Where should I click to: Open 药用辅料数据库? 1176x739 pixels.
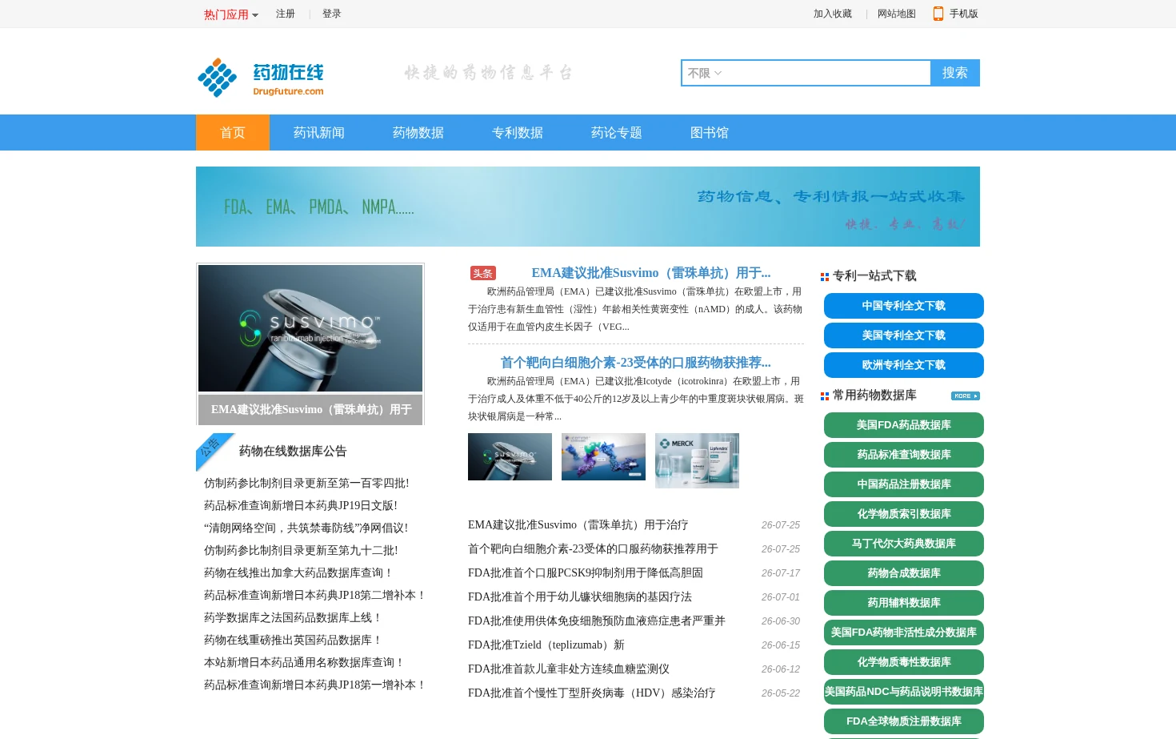pos(904,603)
